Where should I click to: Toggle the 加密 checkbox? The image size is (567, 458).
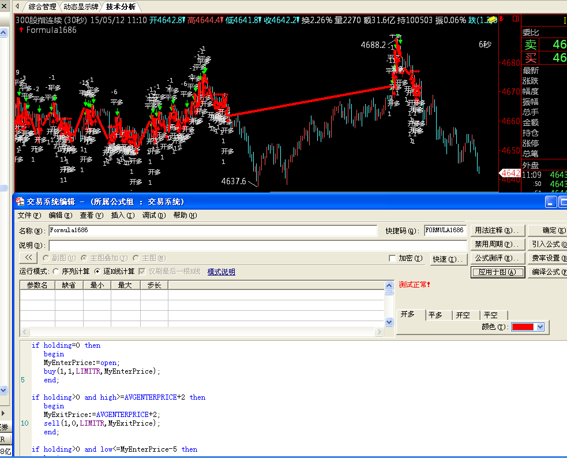point(392,258)
